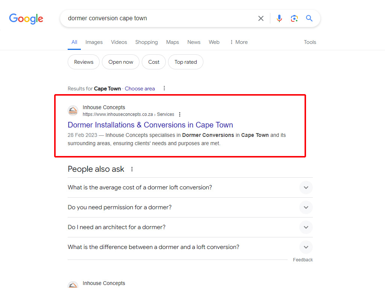Click the Google logo
Image resolution: width=385 pixels, height=288 pixels.
click(26, 18)
